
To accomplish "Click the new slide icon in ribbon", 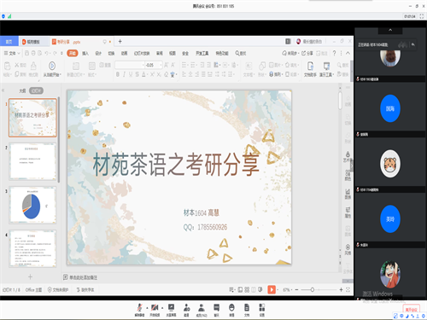I will click(x=76, y=66).
